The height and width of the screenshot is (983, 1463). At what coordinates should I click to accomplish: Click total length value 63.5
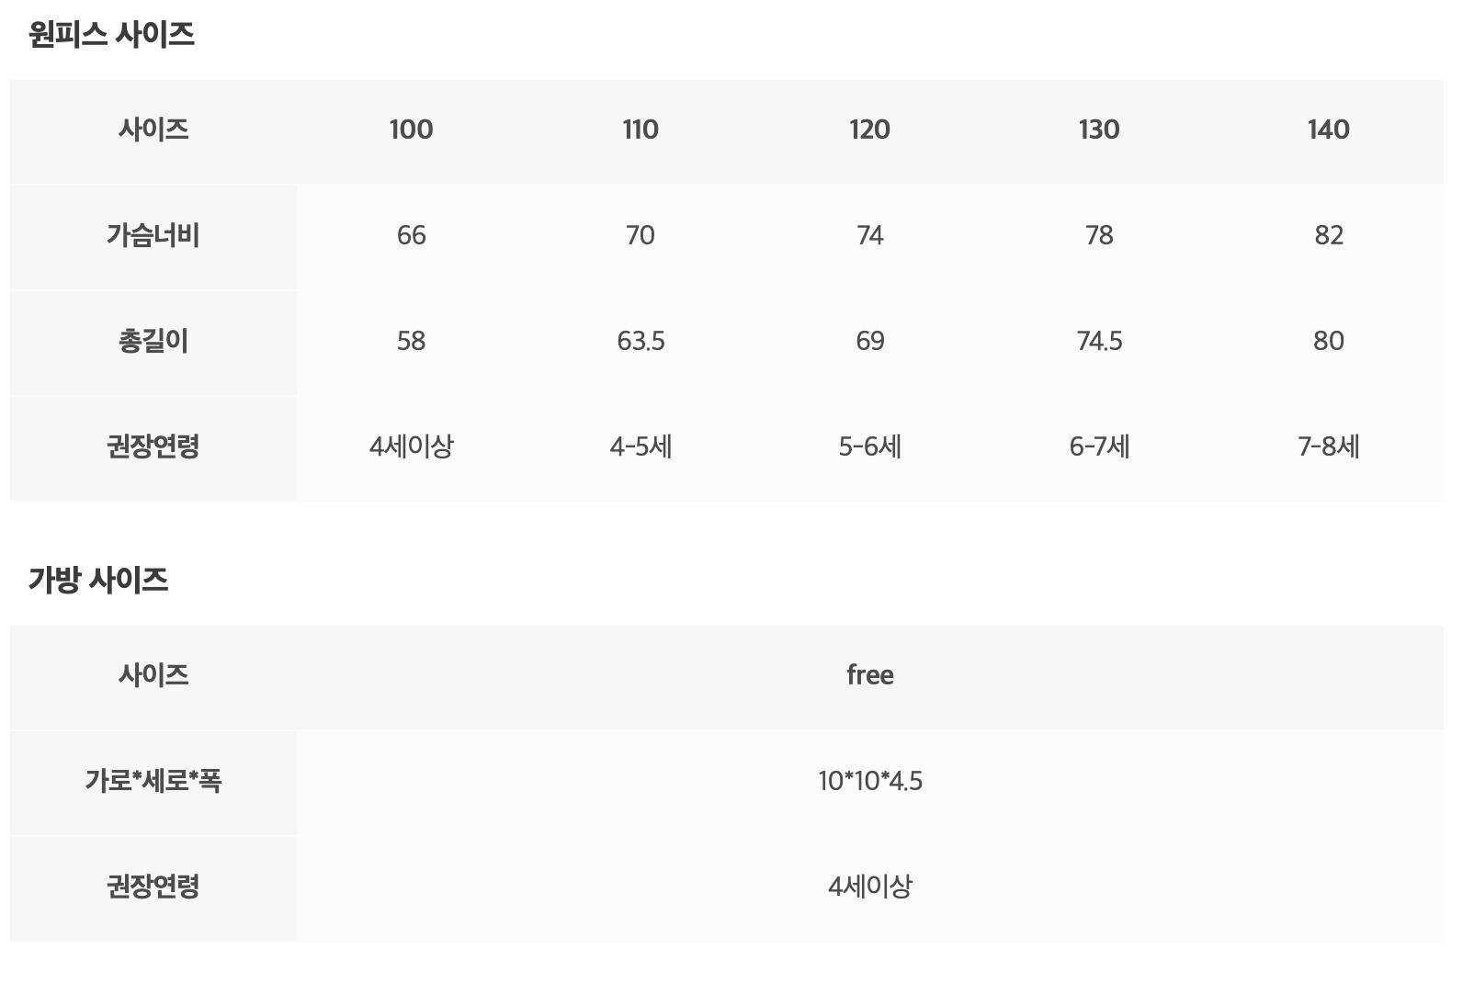point(641,342)
